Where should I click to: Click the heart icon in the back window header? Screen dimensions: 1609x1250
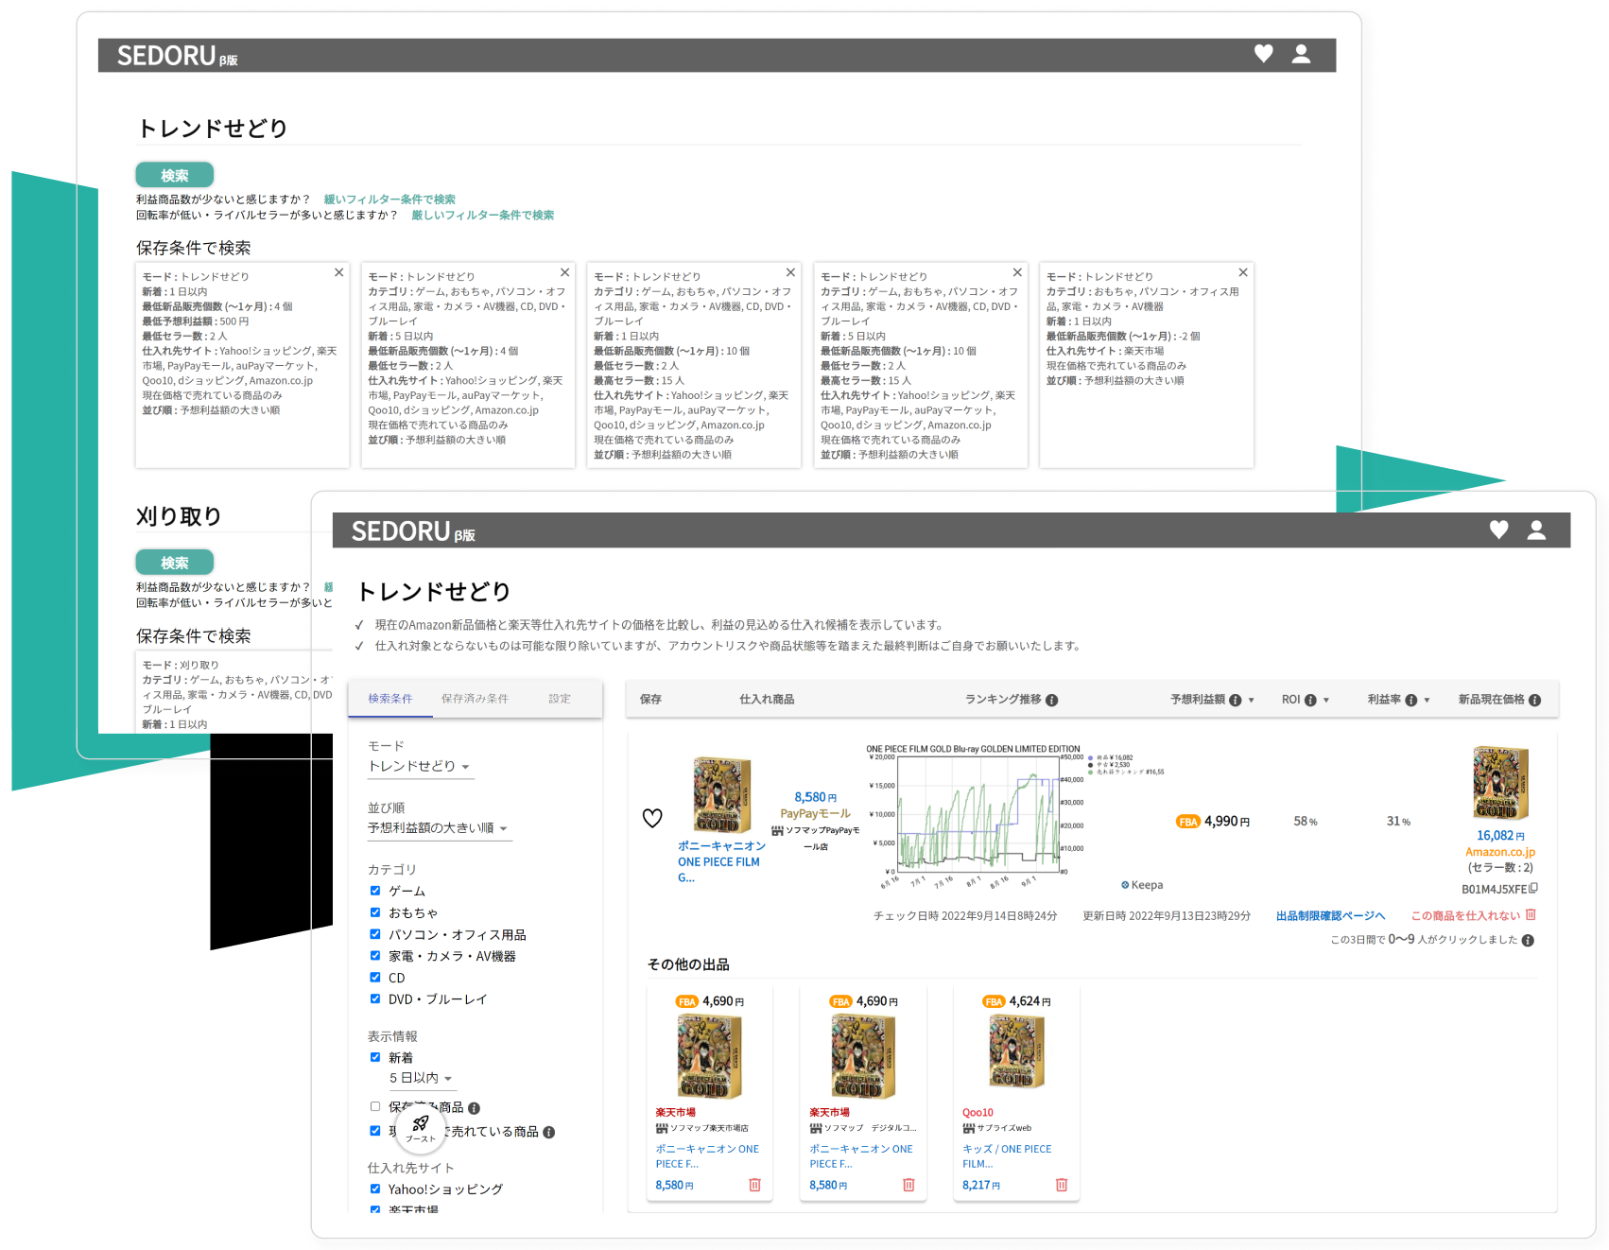click(x=1263, y=54)
